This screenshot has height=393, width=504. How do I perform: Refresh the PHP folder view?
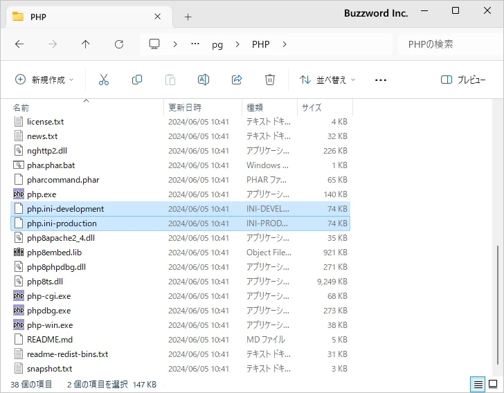tap(119, 44)
